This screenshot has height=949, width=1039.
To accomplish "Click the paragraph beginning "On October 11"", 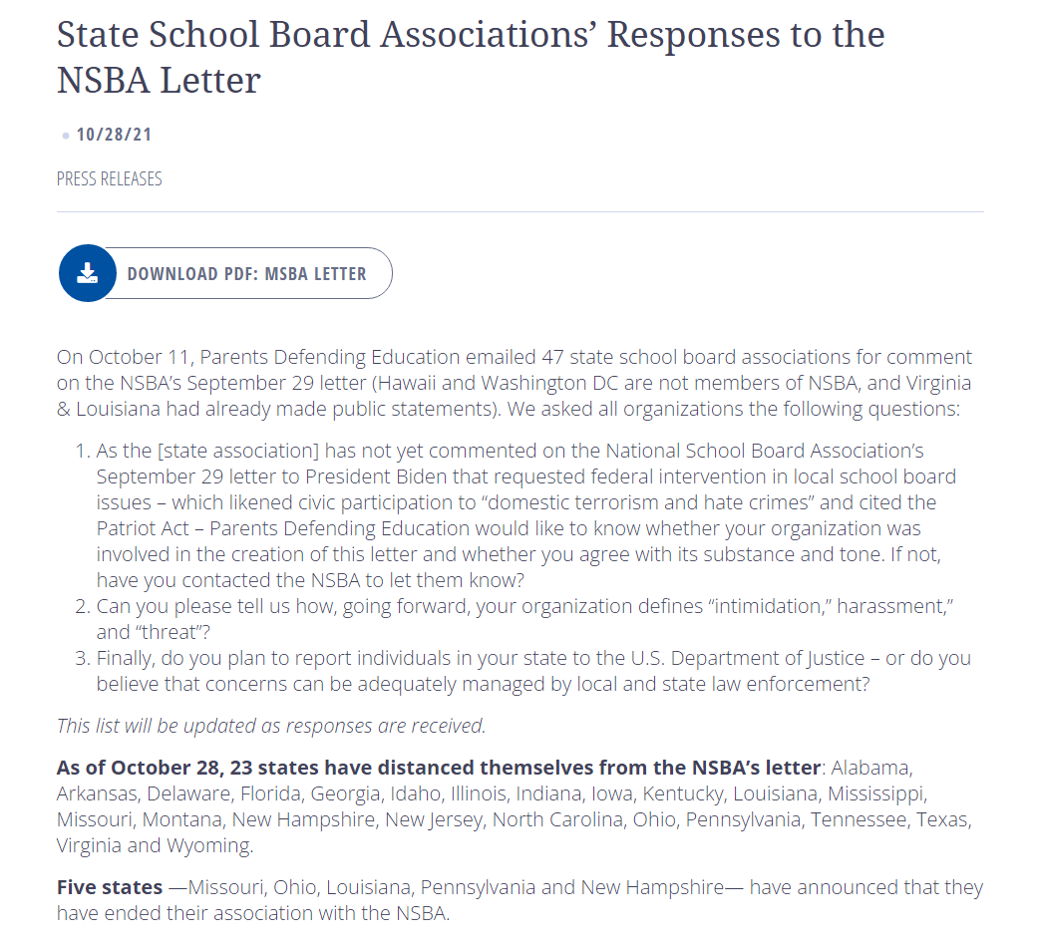I will point(514,382).
